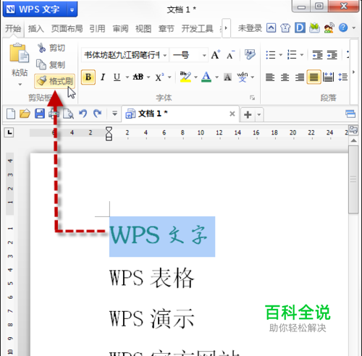Open the underline style dropdown arrow

tap(127, 77)
